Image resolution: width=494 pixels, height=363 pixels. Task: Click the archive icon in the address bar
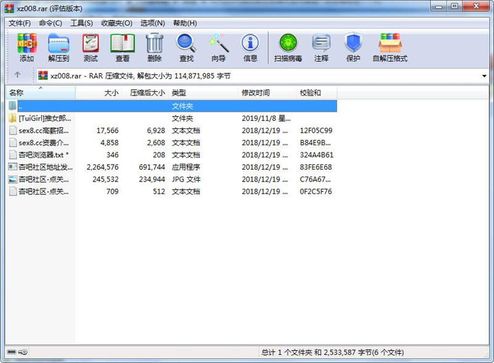pos(43,75)
